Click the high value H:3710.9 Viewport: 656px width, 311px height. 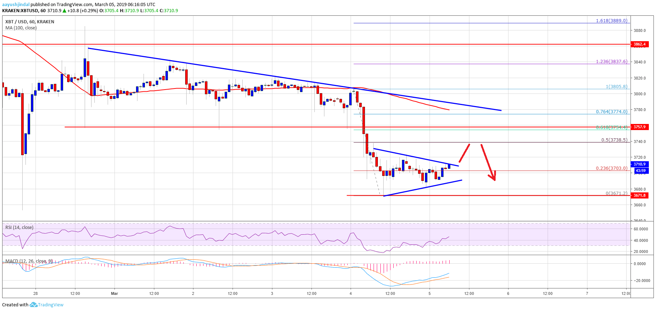click(x=129, y=11)
